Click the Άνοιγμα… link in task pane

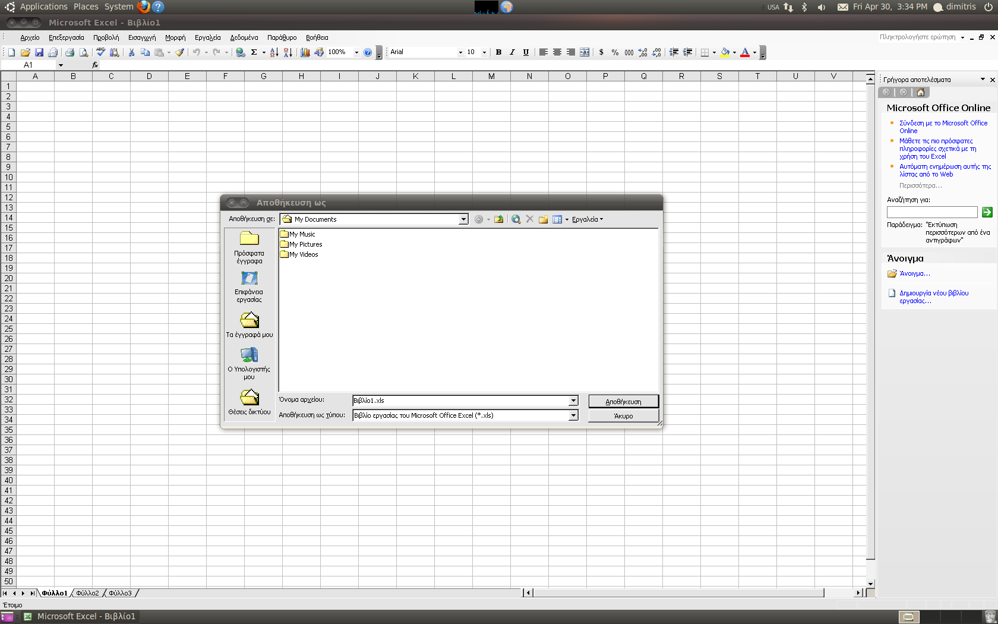click(x=915, y=274)
